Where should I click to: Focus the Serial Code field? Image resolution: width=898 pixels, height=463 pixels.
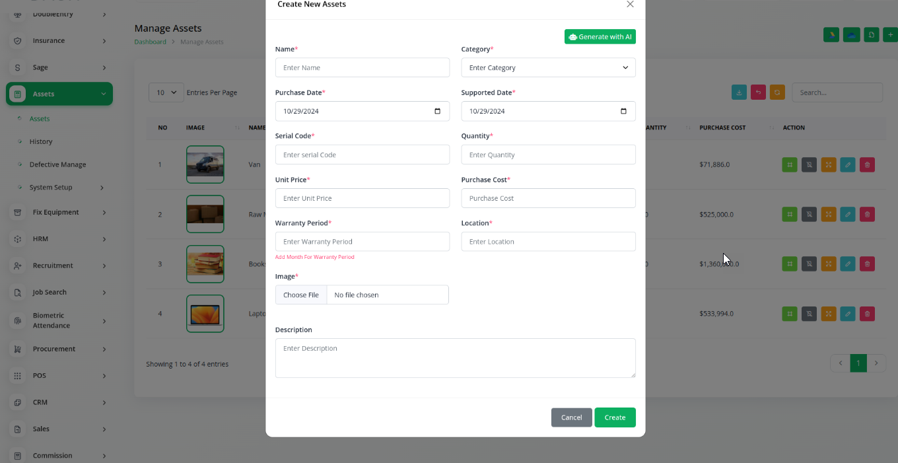tap(362, 155)
